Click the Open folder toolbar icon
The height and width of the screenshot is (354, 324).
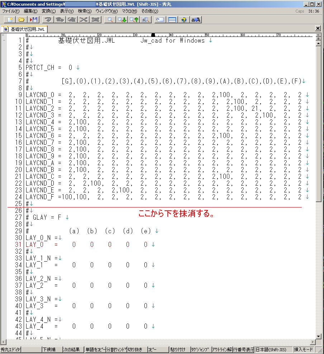[x=22, y=19]
